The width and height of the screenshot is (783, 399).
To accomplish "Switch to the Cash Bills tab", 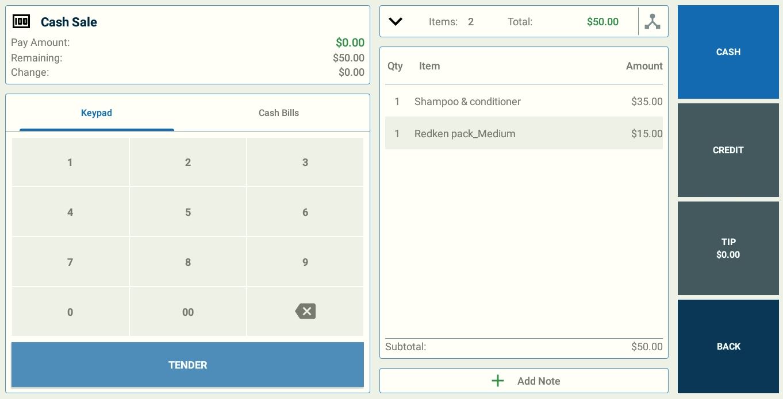I will coord(278,113).
